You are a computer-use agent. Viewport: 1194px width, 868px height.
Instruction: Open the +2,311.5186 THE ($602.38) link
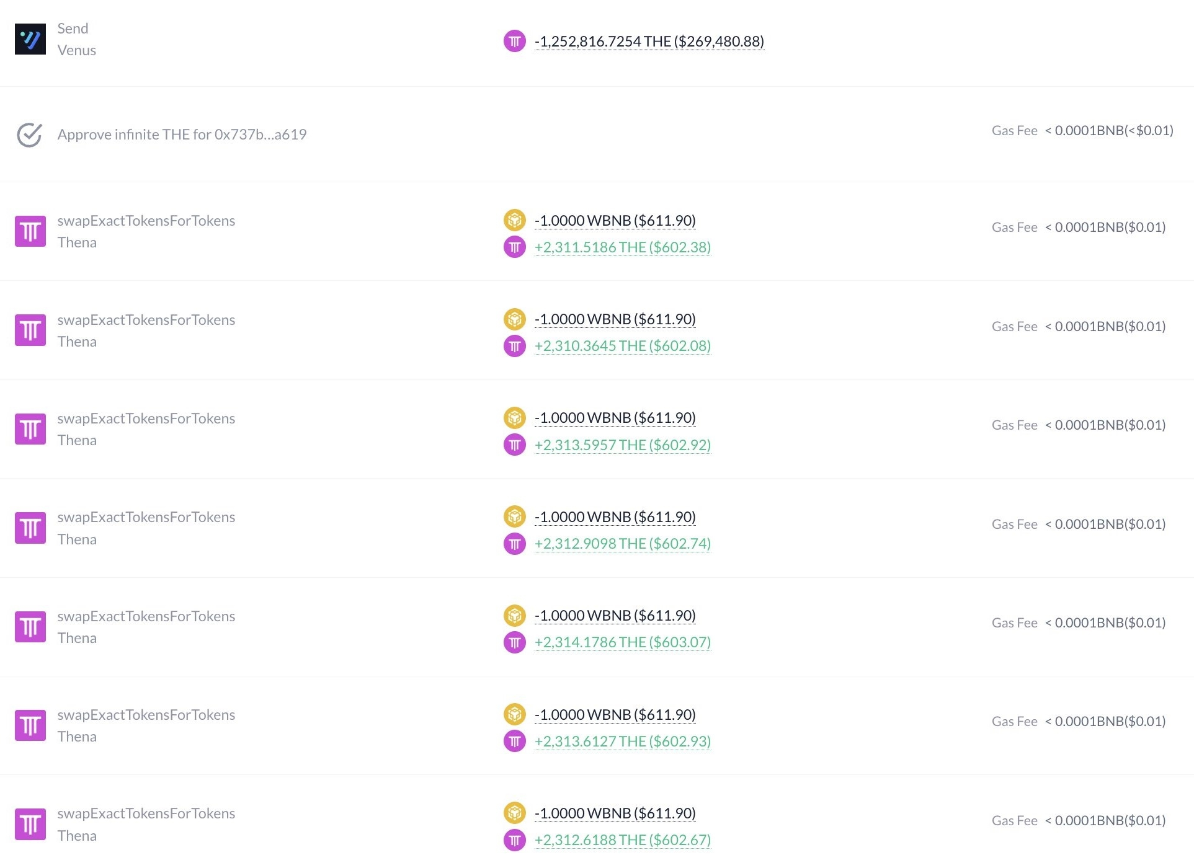click(x=622, y=247)
